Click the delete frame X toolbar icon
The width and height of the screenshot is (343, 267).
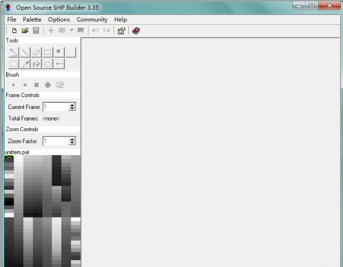click(62, 31)
